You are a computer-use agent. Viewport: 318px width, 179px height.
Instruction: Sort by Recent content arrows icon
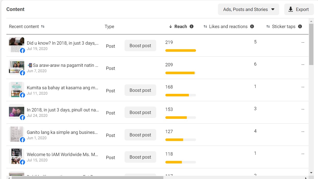pyautogui.click(x=43, y=27)
